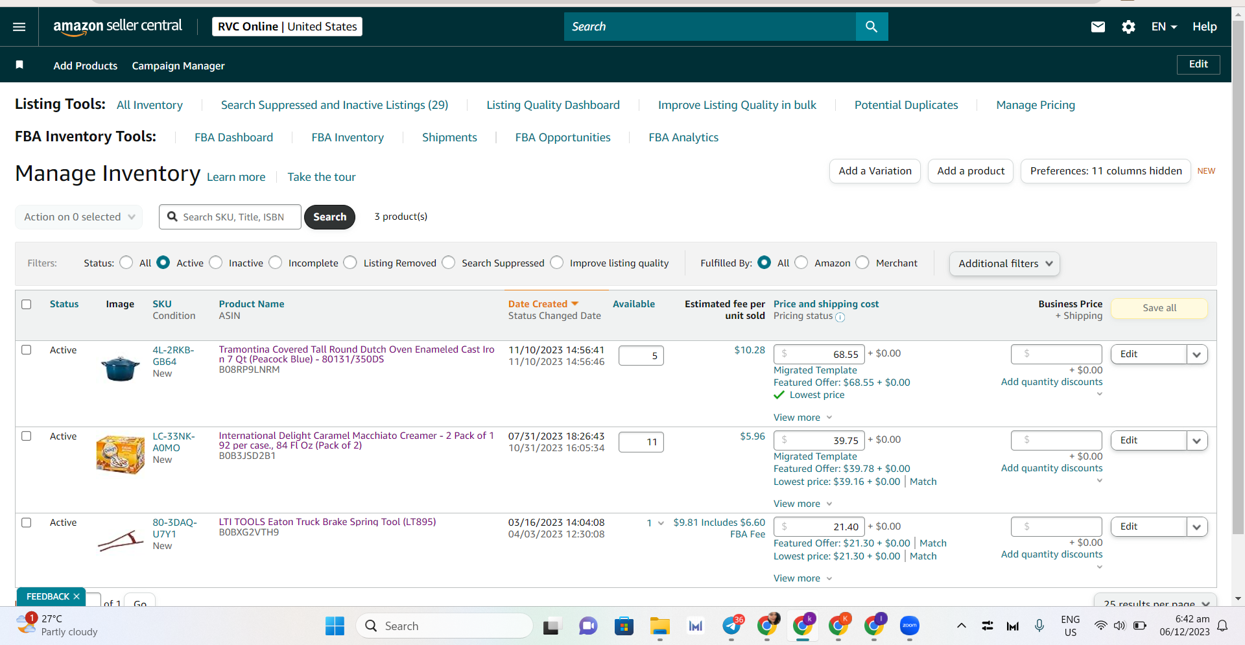The width and height of the screenshot is (1245, 645).
Task: Click the Amazon Seller Central logo
Action: point(117,27)
